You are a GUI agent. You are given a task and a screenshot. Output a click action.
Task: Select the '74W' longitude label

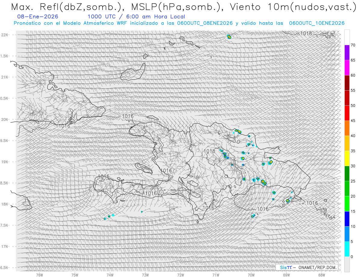coord(110,274)
